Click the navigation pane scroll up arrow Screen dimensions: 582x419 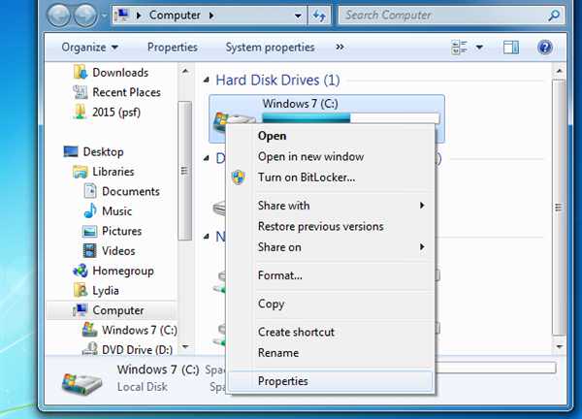185,71
